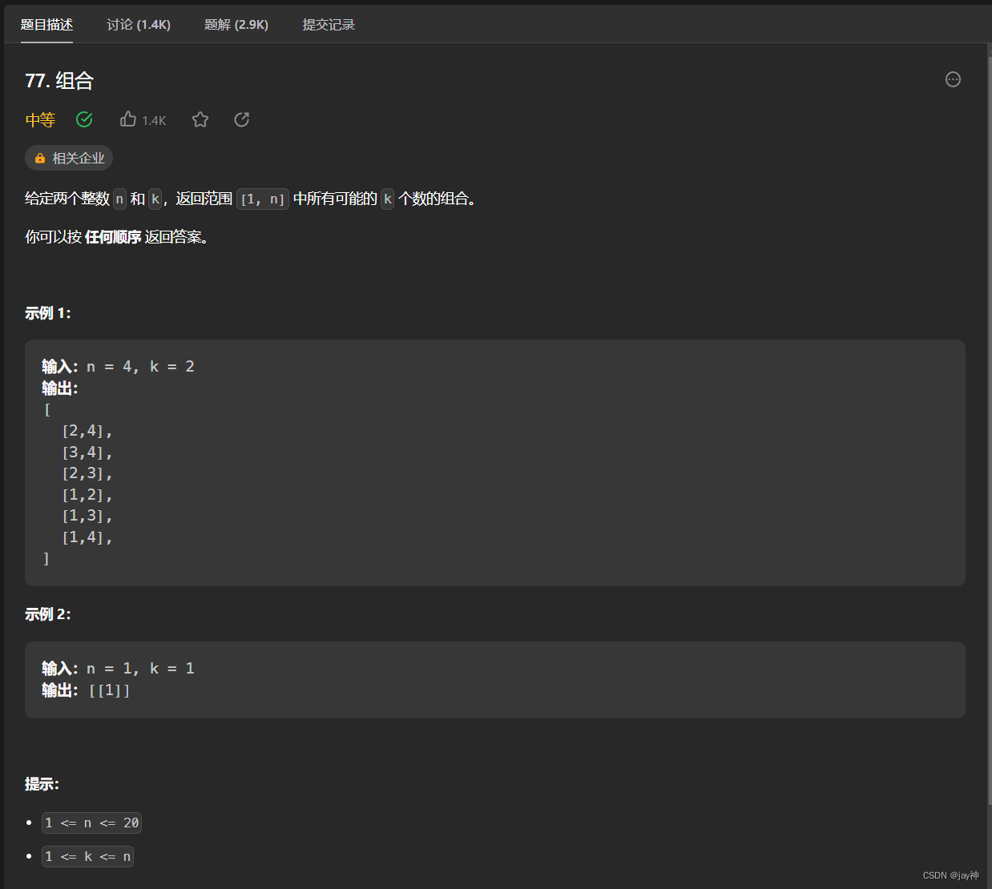Screen dimensions: 992x889
Task: Expand the 相关企业 section
Action: point(69,158)
